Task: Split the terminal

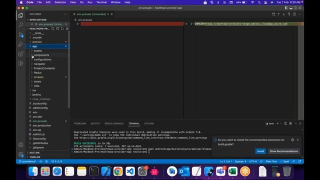Action: pyautogui.click(x=285, y=123)
